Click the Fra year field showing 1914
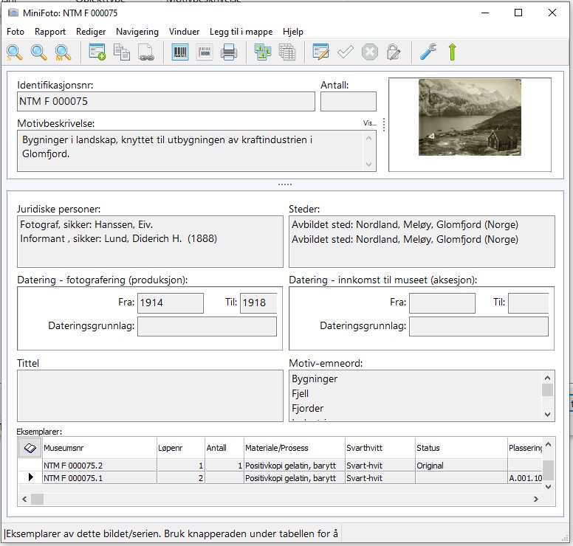573x546 pixels. tap(170, 303)
